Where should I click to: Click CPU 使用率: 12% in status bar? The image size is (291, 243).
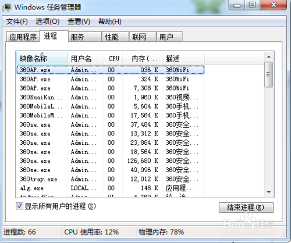pos(91,232)
